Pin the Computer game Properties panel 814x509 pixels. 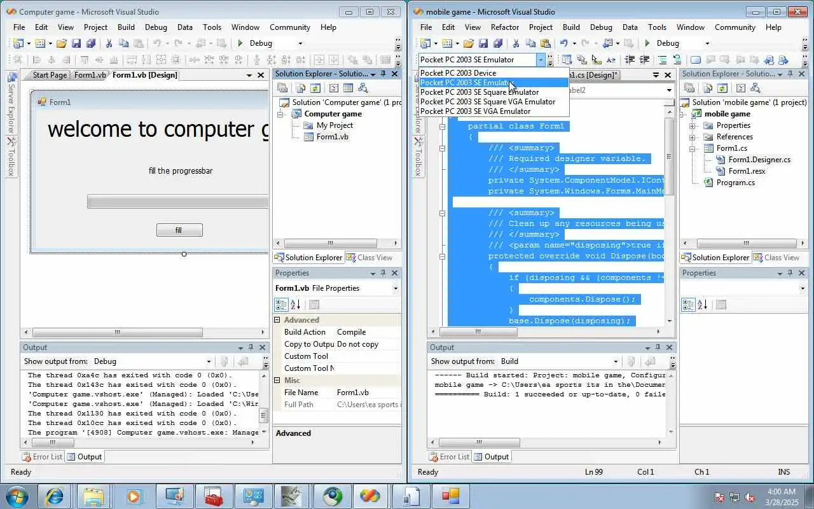point(383,273)
